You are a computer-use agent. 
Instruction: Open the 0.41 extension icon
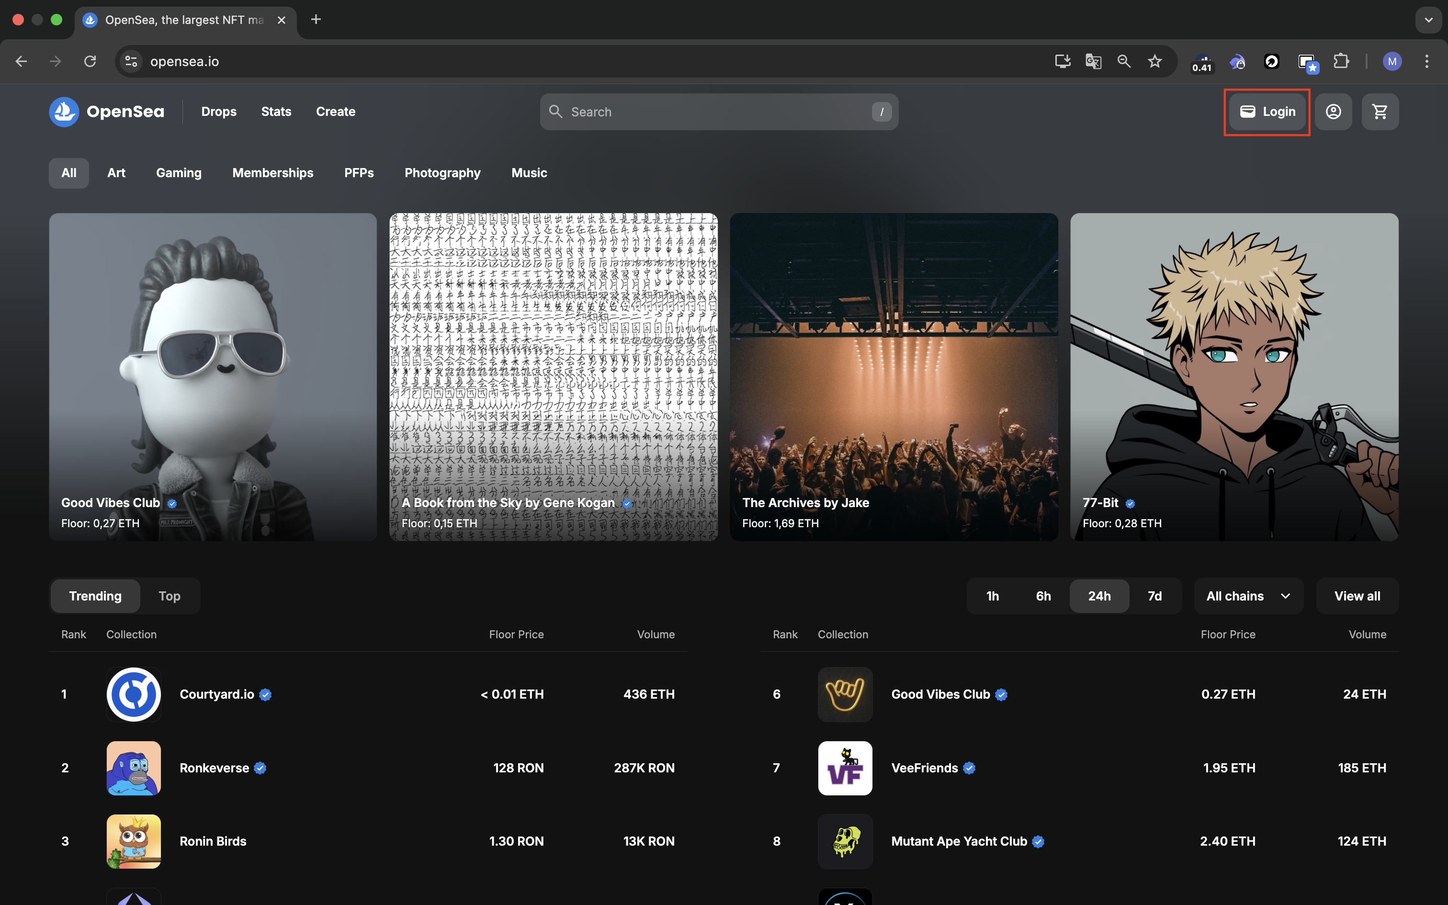1201,62
